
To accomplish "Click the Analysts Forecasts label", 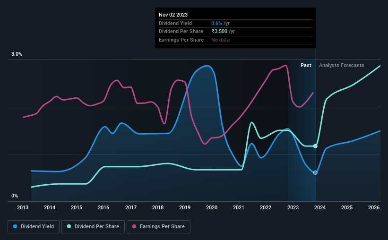I will [x=342, y=65].
